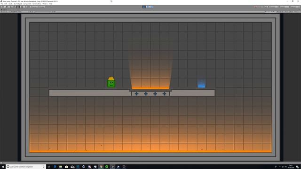This screenshot has width=301, height=169.
Task: Open the Component menu
Action: tap(27, 4)
